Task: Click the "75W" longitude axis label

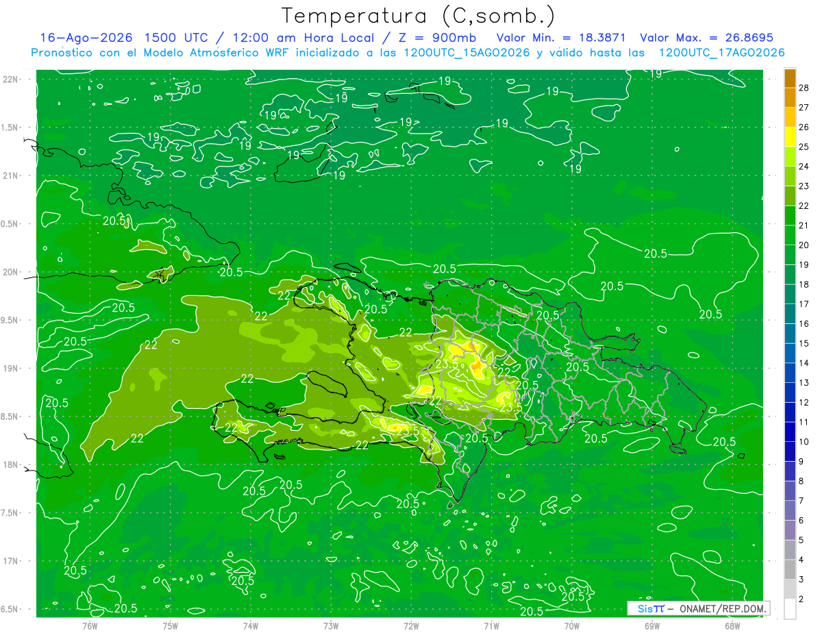Action: point(171,625)
